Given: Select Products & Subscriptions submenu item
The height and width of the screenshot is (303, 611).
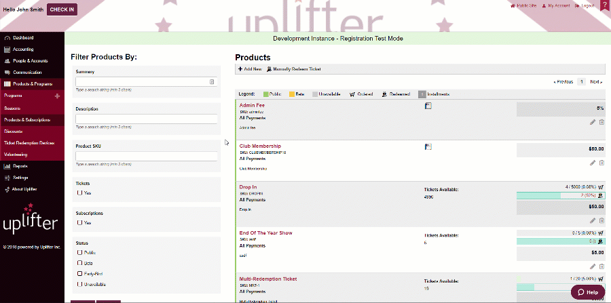Looking at the screenshot, I should click(x=27, y=120).
